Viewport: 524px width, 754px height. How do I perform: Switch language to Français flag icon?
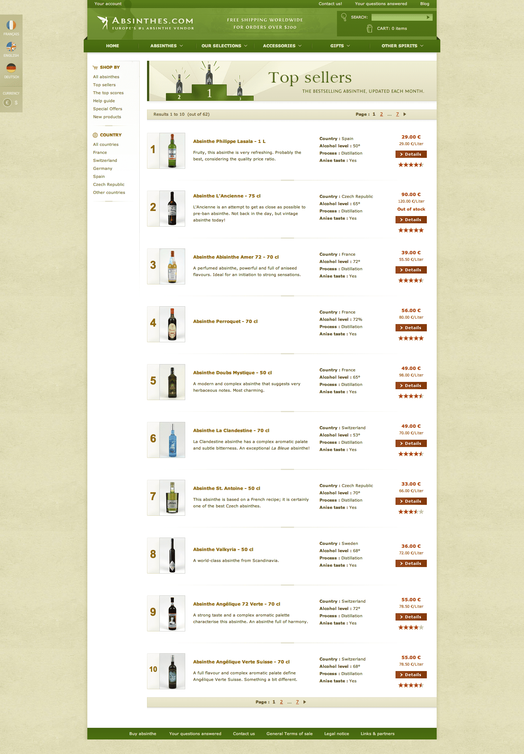pyautogui.click(x=11, y=25)
